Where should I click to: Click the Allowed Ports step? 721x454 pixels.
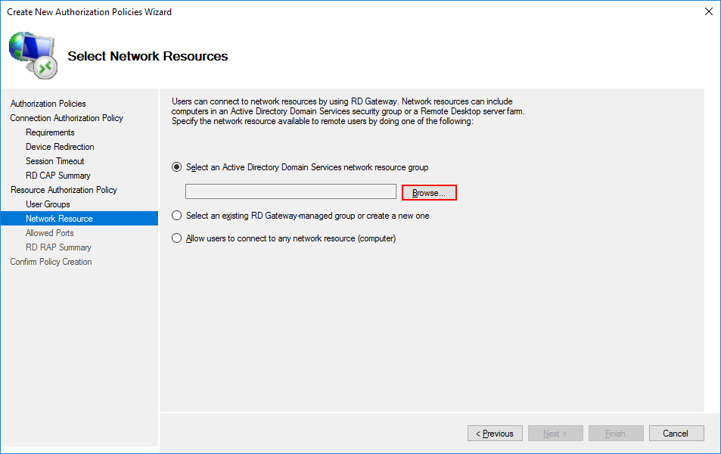click(50, 233)
